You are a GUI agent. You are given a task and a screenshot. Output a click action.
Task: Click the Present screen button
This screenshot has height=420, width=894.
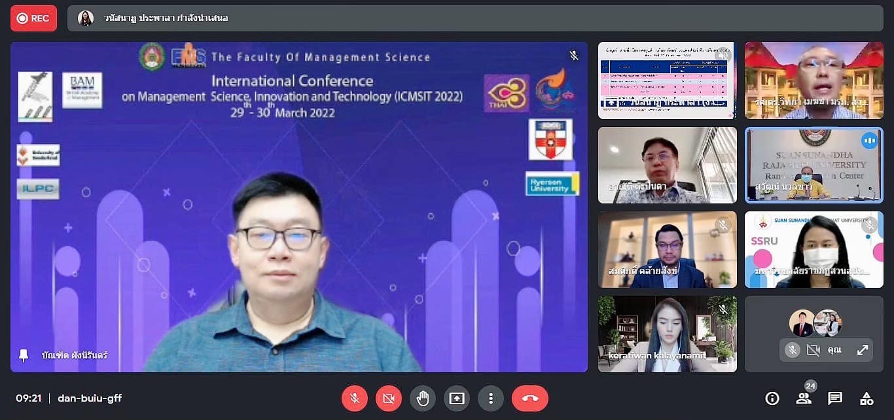(457, 398)
